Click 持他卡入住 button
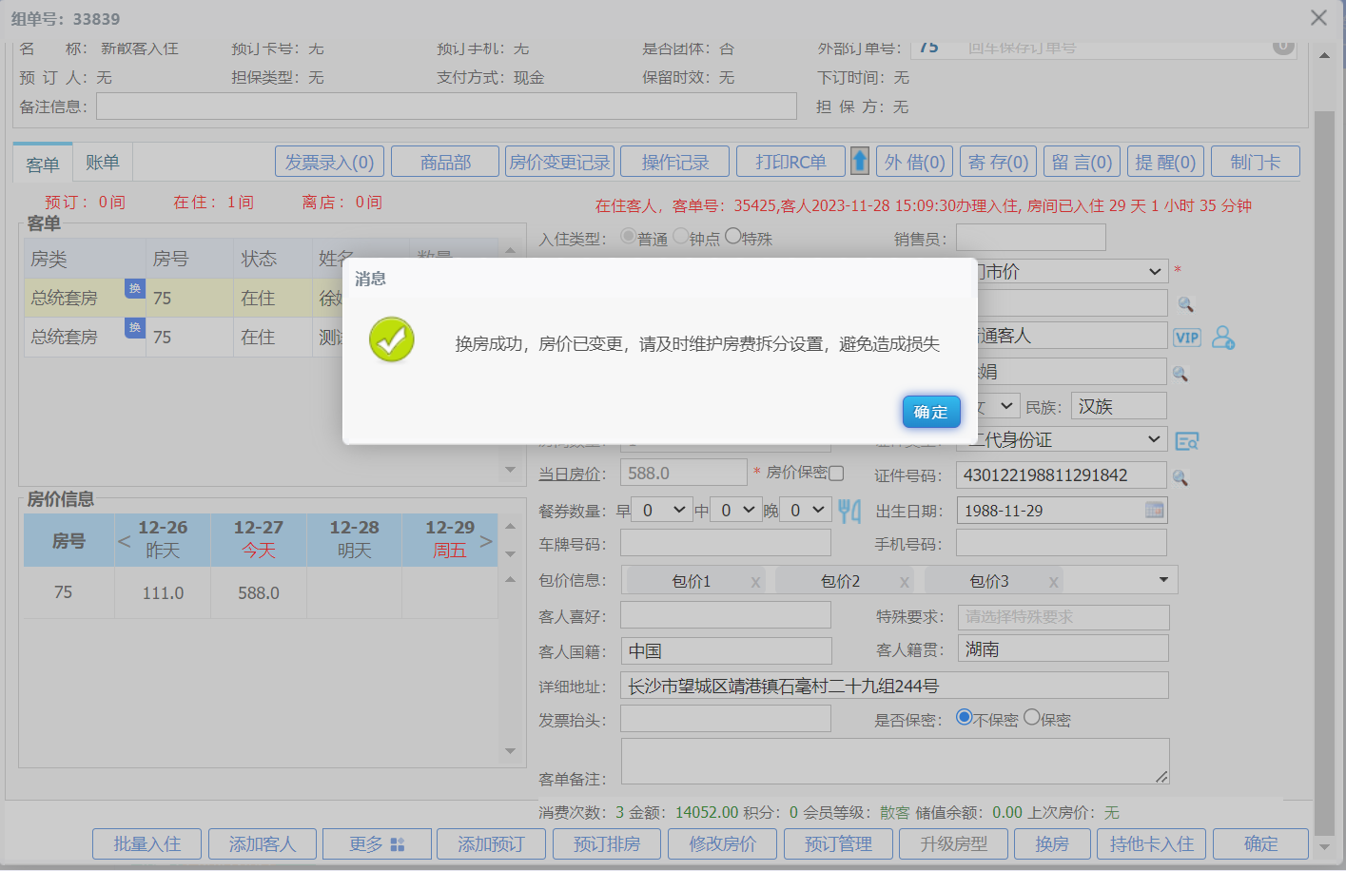The image size is (1346, 871). tap(1152, 844)
